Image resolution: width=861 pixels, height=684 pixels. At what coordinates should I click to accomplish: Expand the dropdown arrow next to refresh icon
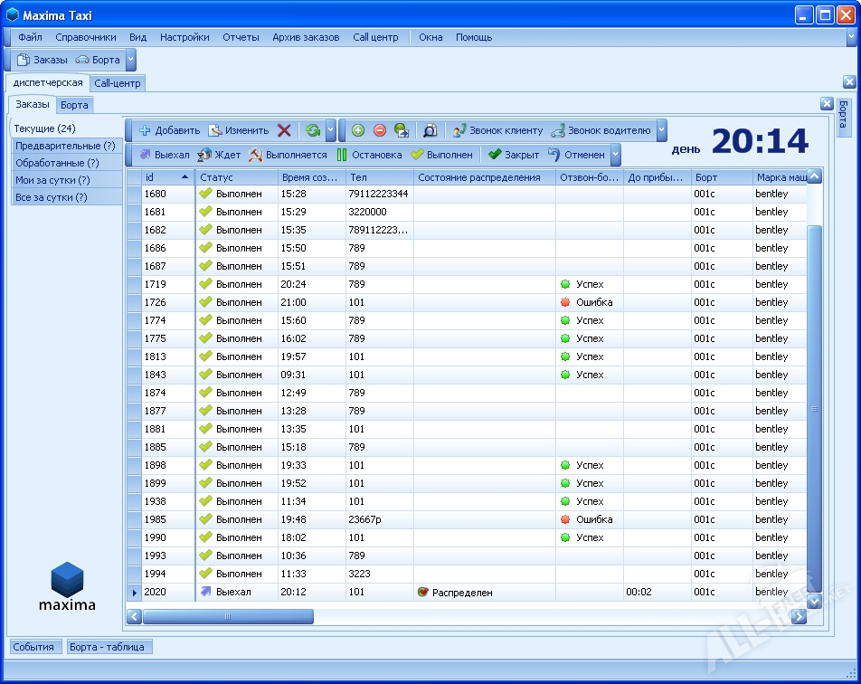click(331, 130)
